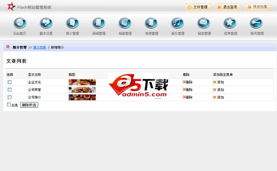Open the 新增简介 link
Image resolution: width=277 pixels, height=171 pixels.
(58, 47)
